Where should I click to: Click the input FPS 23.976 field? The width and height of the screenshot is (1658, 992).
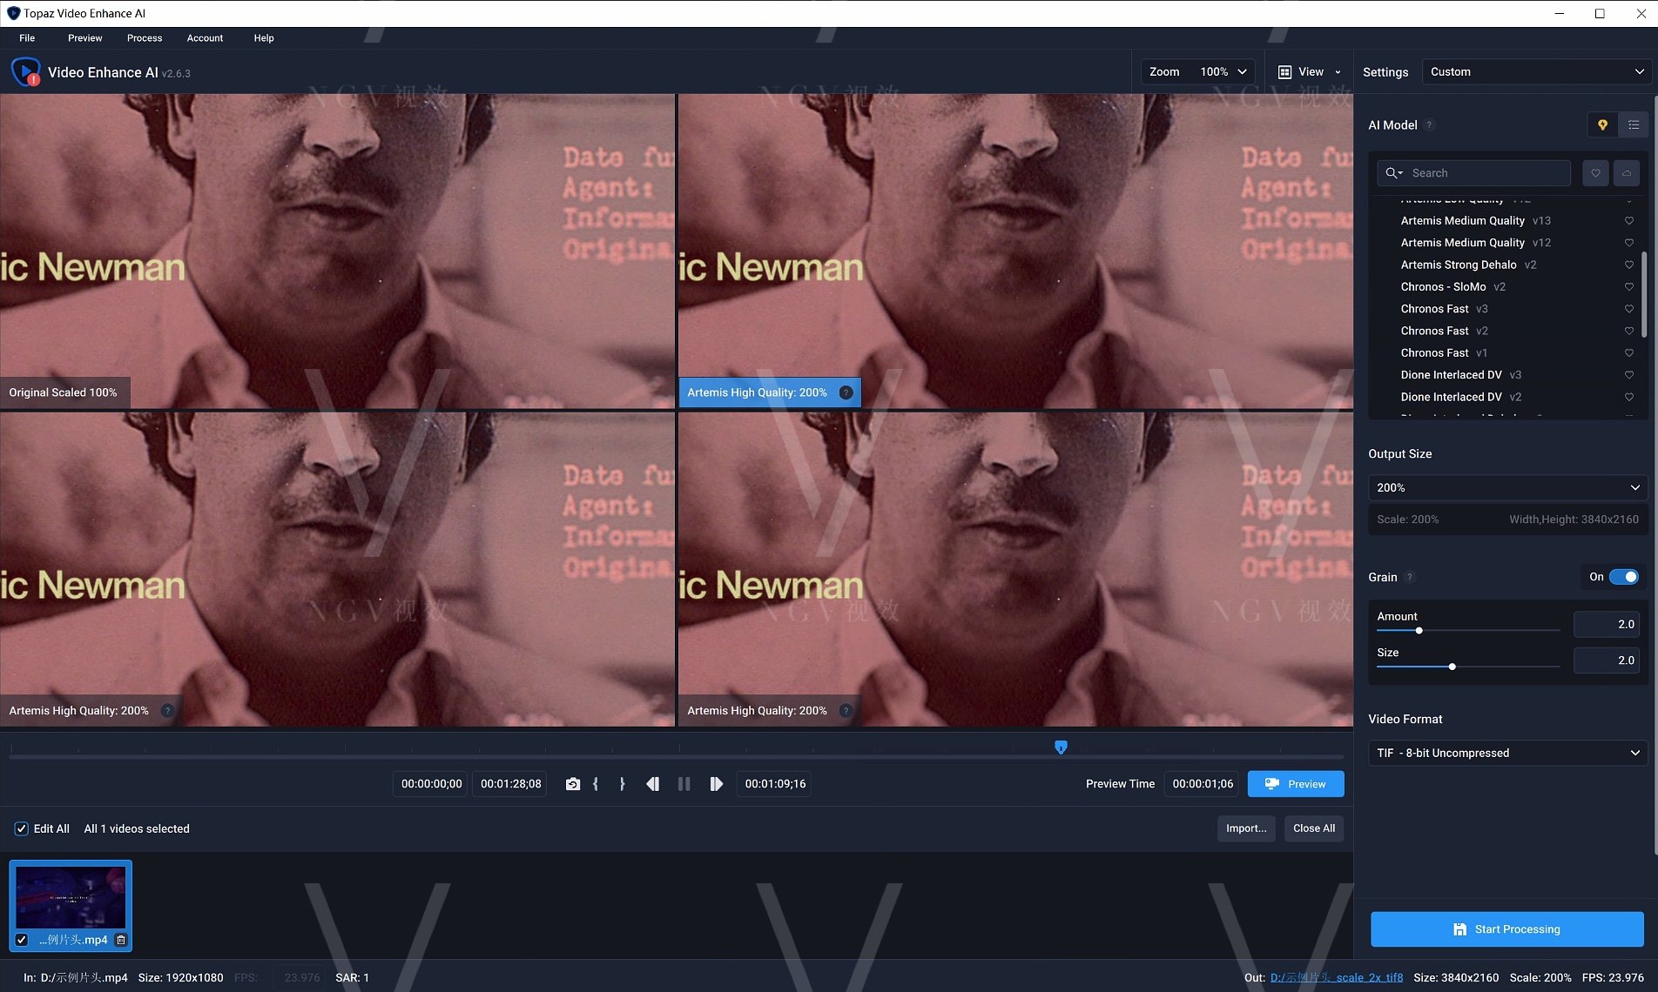click(301, 978)
